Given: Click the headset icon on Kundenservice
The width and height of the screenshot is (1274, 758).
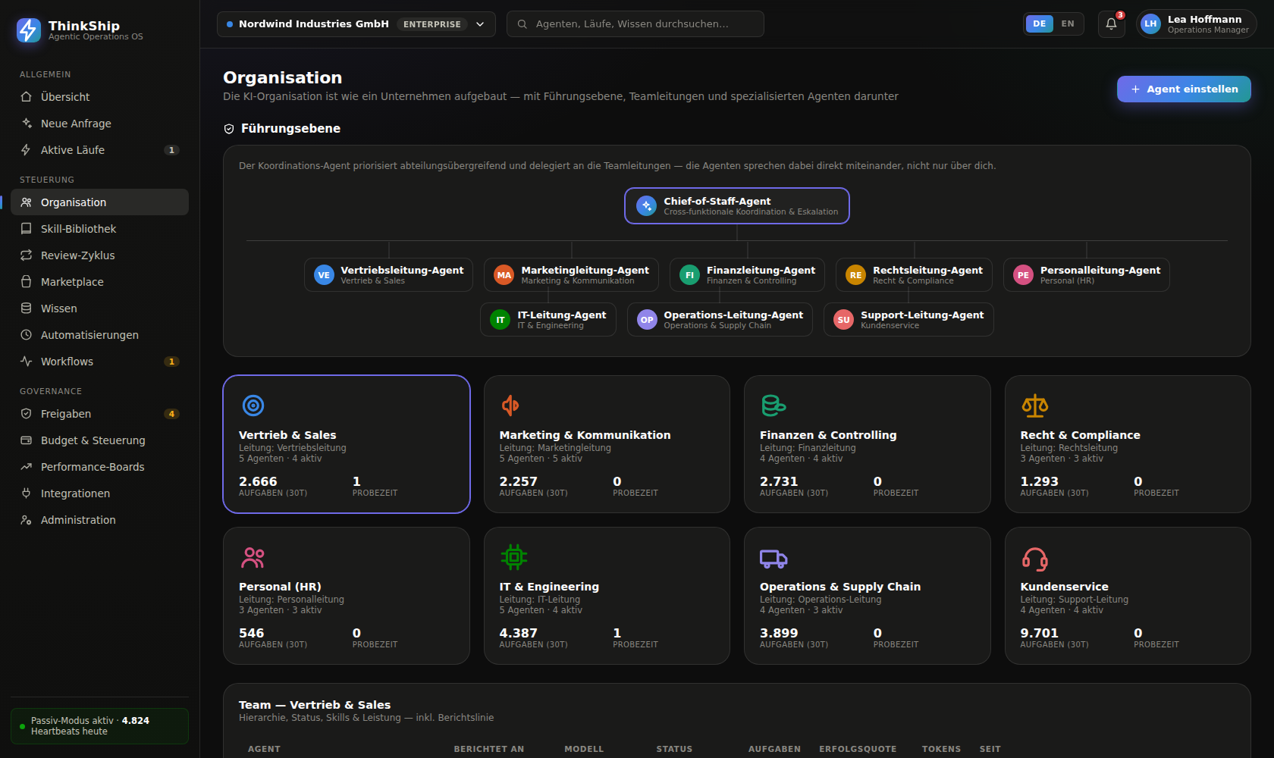Looking at the screenshot, I should point(1034,559).
